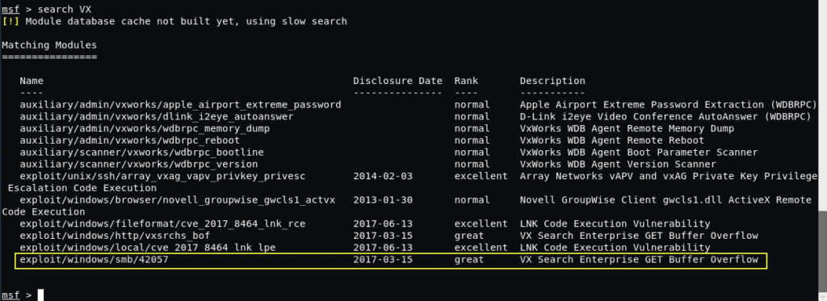Screen dimensions: 827x301
Task: Click the 2013-01-30 disclosure date
Action: click(x=383, y=200)
